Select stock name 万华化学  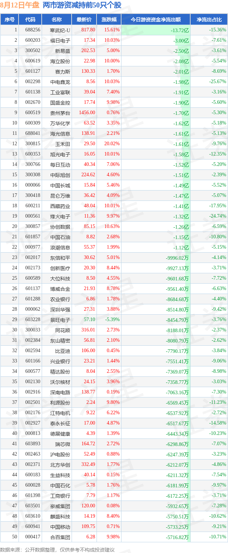tap(60, 123)
